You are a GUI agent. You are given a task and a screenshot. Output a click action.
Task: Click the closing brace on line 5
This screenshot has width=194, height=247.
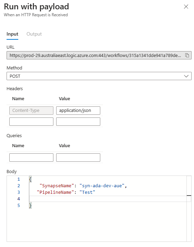click(30, 206)
